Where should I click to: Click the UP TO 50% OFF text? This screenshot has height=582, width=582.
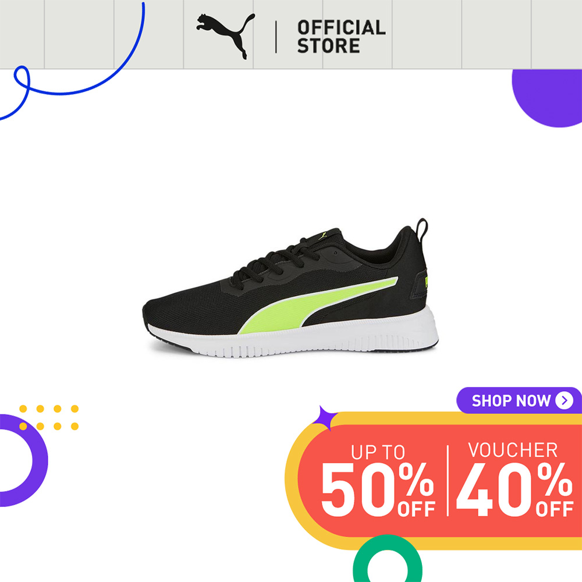tap(378, 480)
